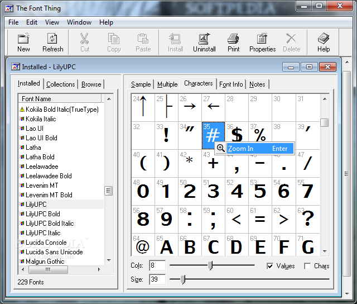Click warning icon beside Kokila Bold Italic
This screenshot has width=357, height=304.
tap(22, 110)
